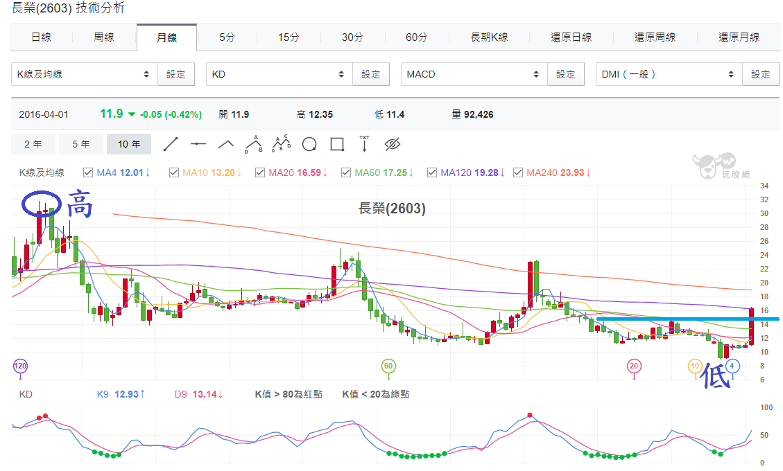Select the 月線 tab
The width and height of the screenshot is (783, 471).
pyautogui.click(x=166, y=38)
